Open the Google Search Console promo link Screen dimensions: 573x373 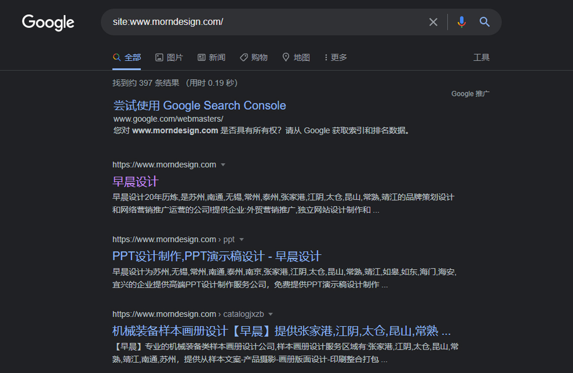coord(199,105)
